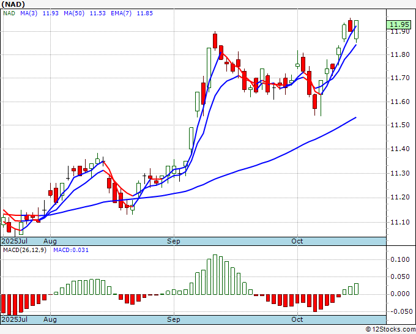Screen dimensions: 416x334
Task: Click the 11.80 price axis label
Action: tap(400, 55)
